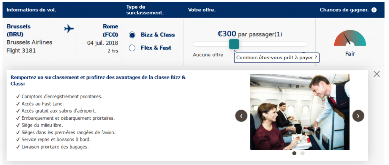This screenshot has height=165, width=389.
Task: Click the Fair chances gauge icon
Action: tap(350, 39)
